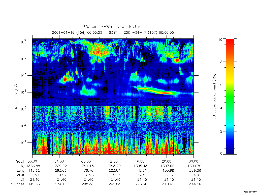Click the color bar tick label "0"

[x=221, y=154]
